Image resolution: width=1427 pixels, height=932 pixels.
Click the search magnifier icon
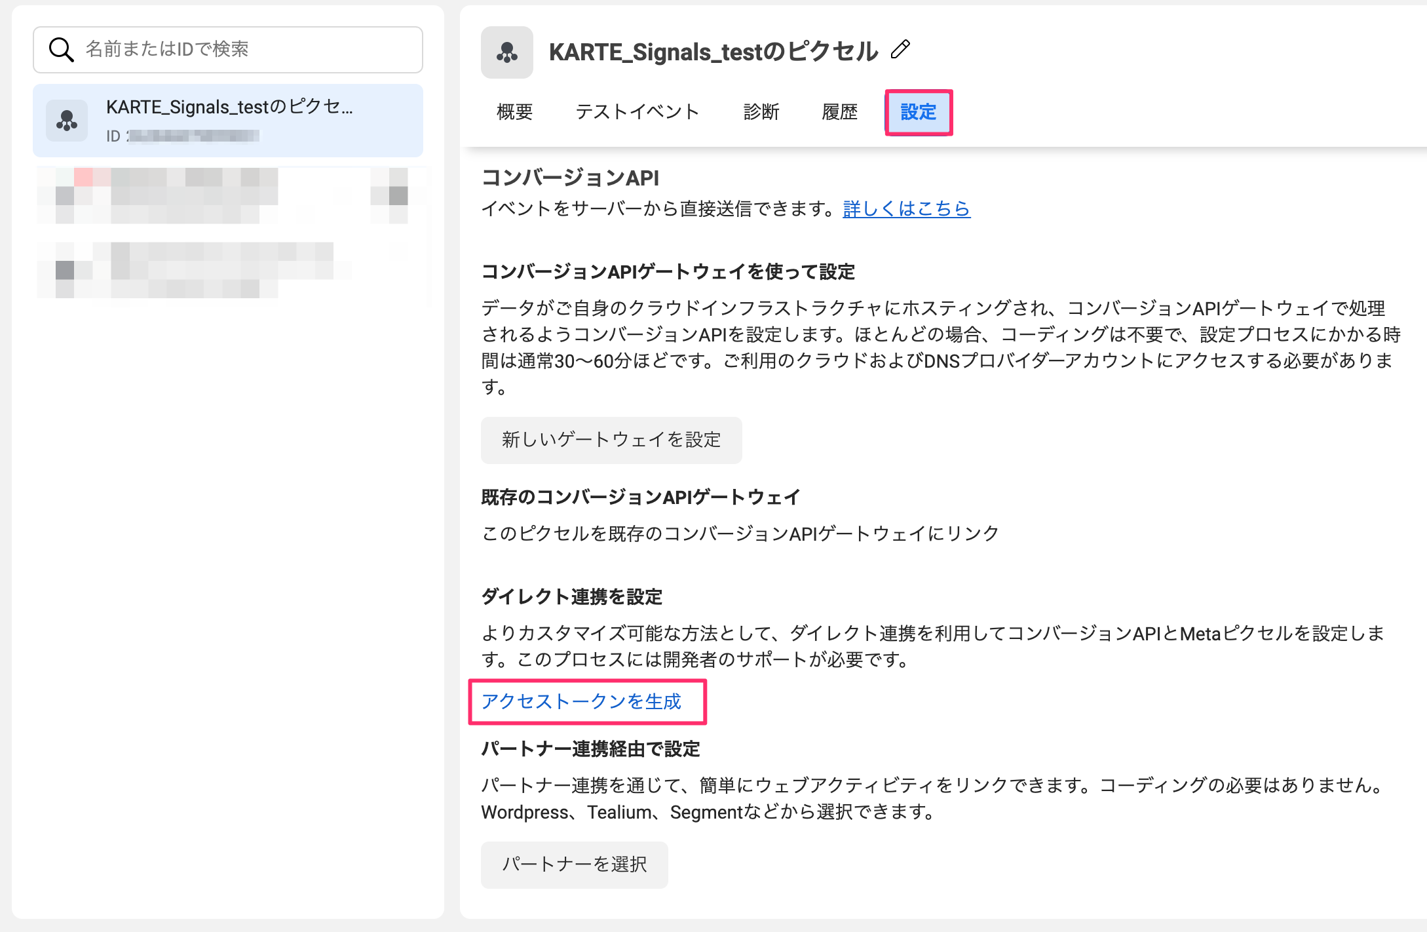(61, 49)
